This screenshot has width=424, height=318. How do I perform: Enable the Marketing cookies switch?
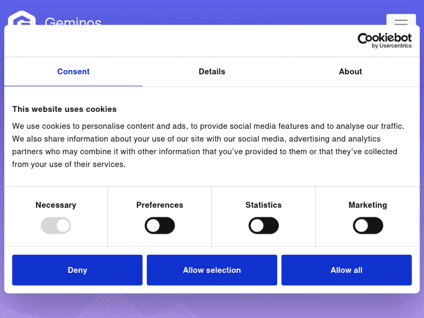coord(368,226)
